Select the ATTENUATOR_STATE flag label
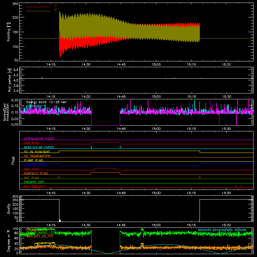257x257 pixels. tap(39, 139)
